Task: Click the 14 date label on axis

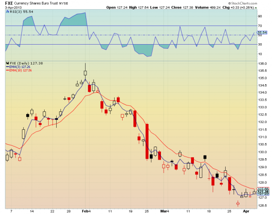Action: (x=31, y=211)
